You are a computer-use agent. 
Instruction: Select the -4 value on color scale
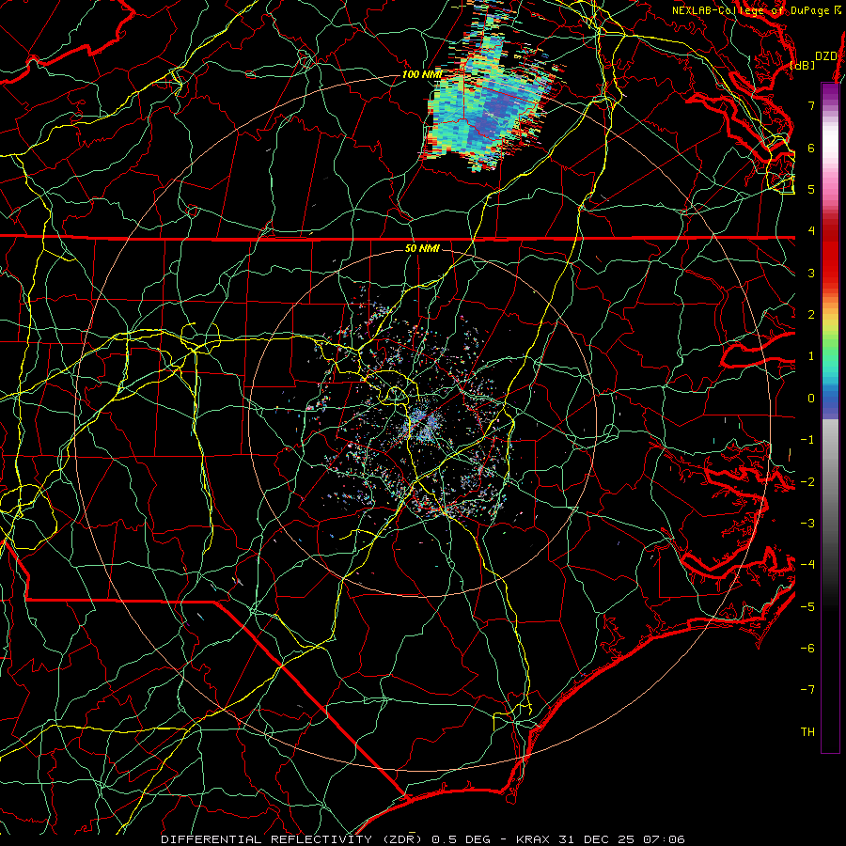click(807, 565)
